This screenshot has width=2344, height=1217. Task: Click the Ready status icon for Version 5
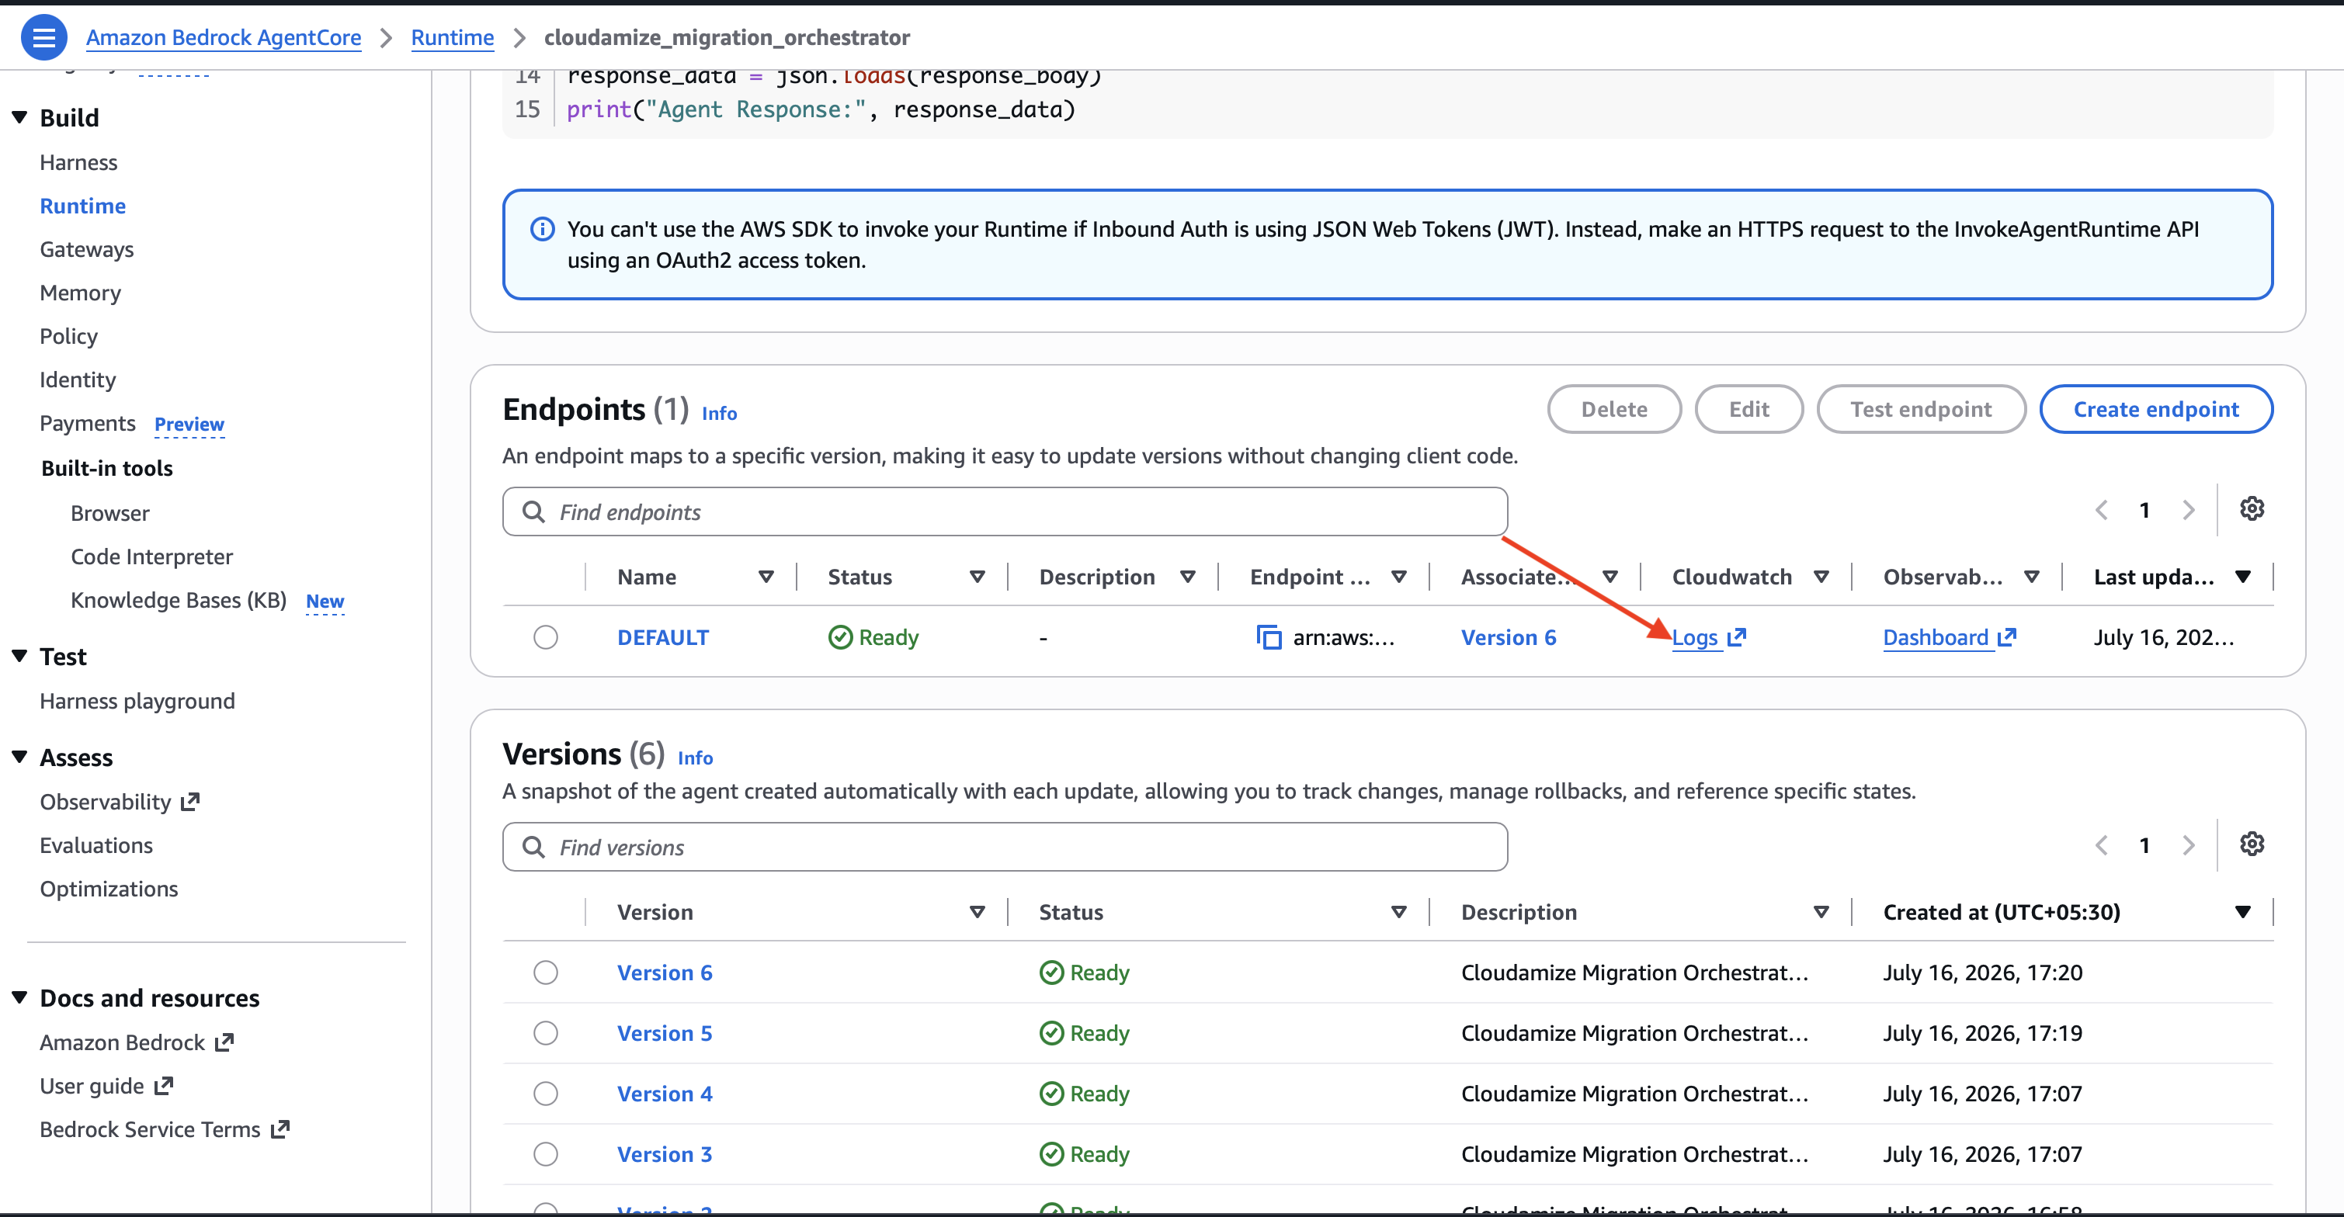(1051, 1034)
